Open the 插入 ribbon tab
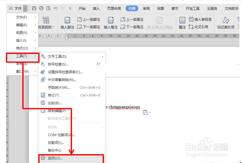This screenshot has height=163, width=242. 96,8
